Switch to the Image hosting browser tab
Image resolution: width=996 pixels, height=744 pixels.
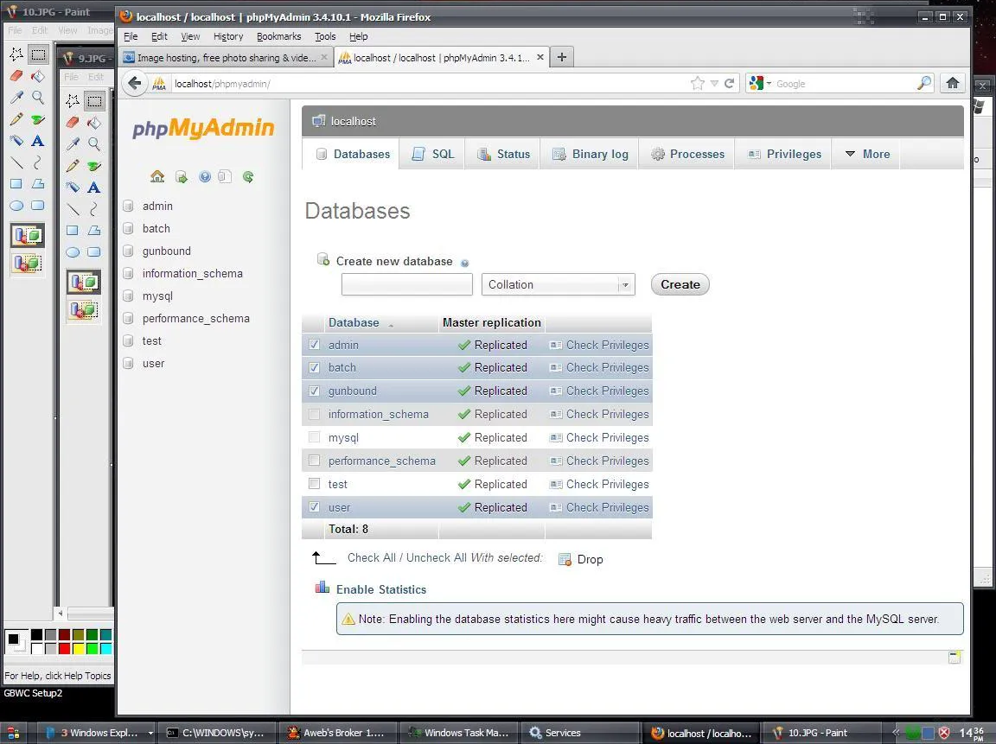226,58
